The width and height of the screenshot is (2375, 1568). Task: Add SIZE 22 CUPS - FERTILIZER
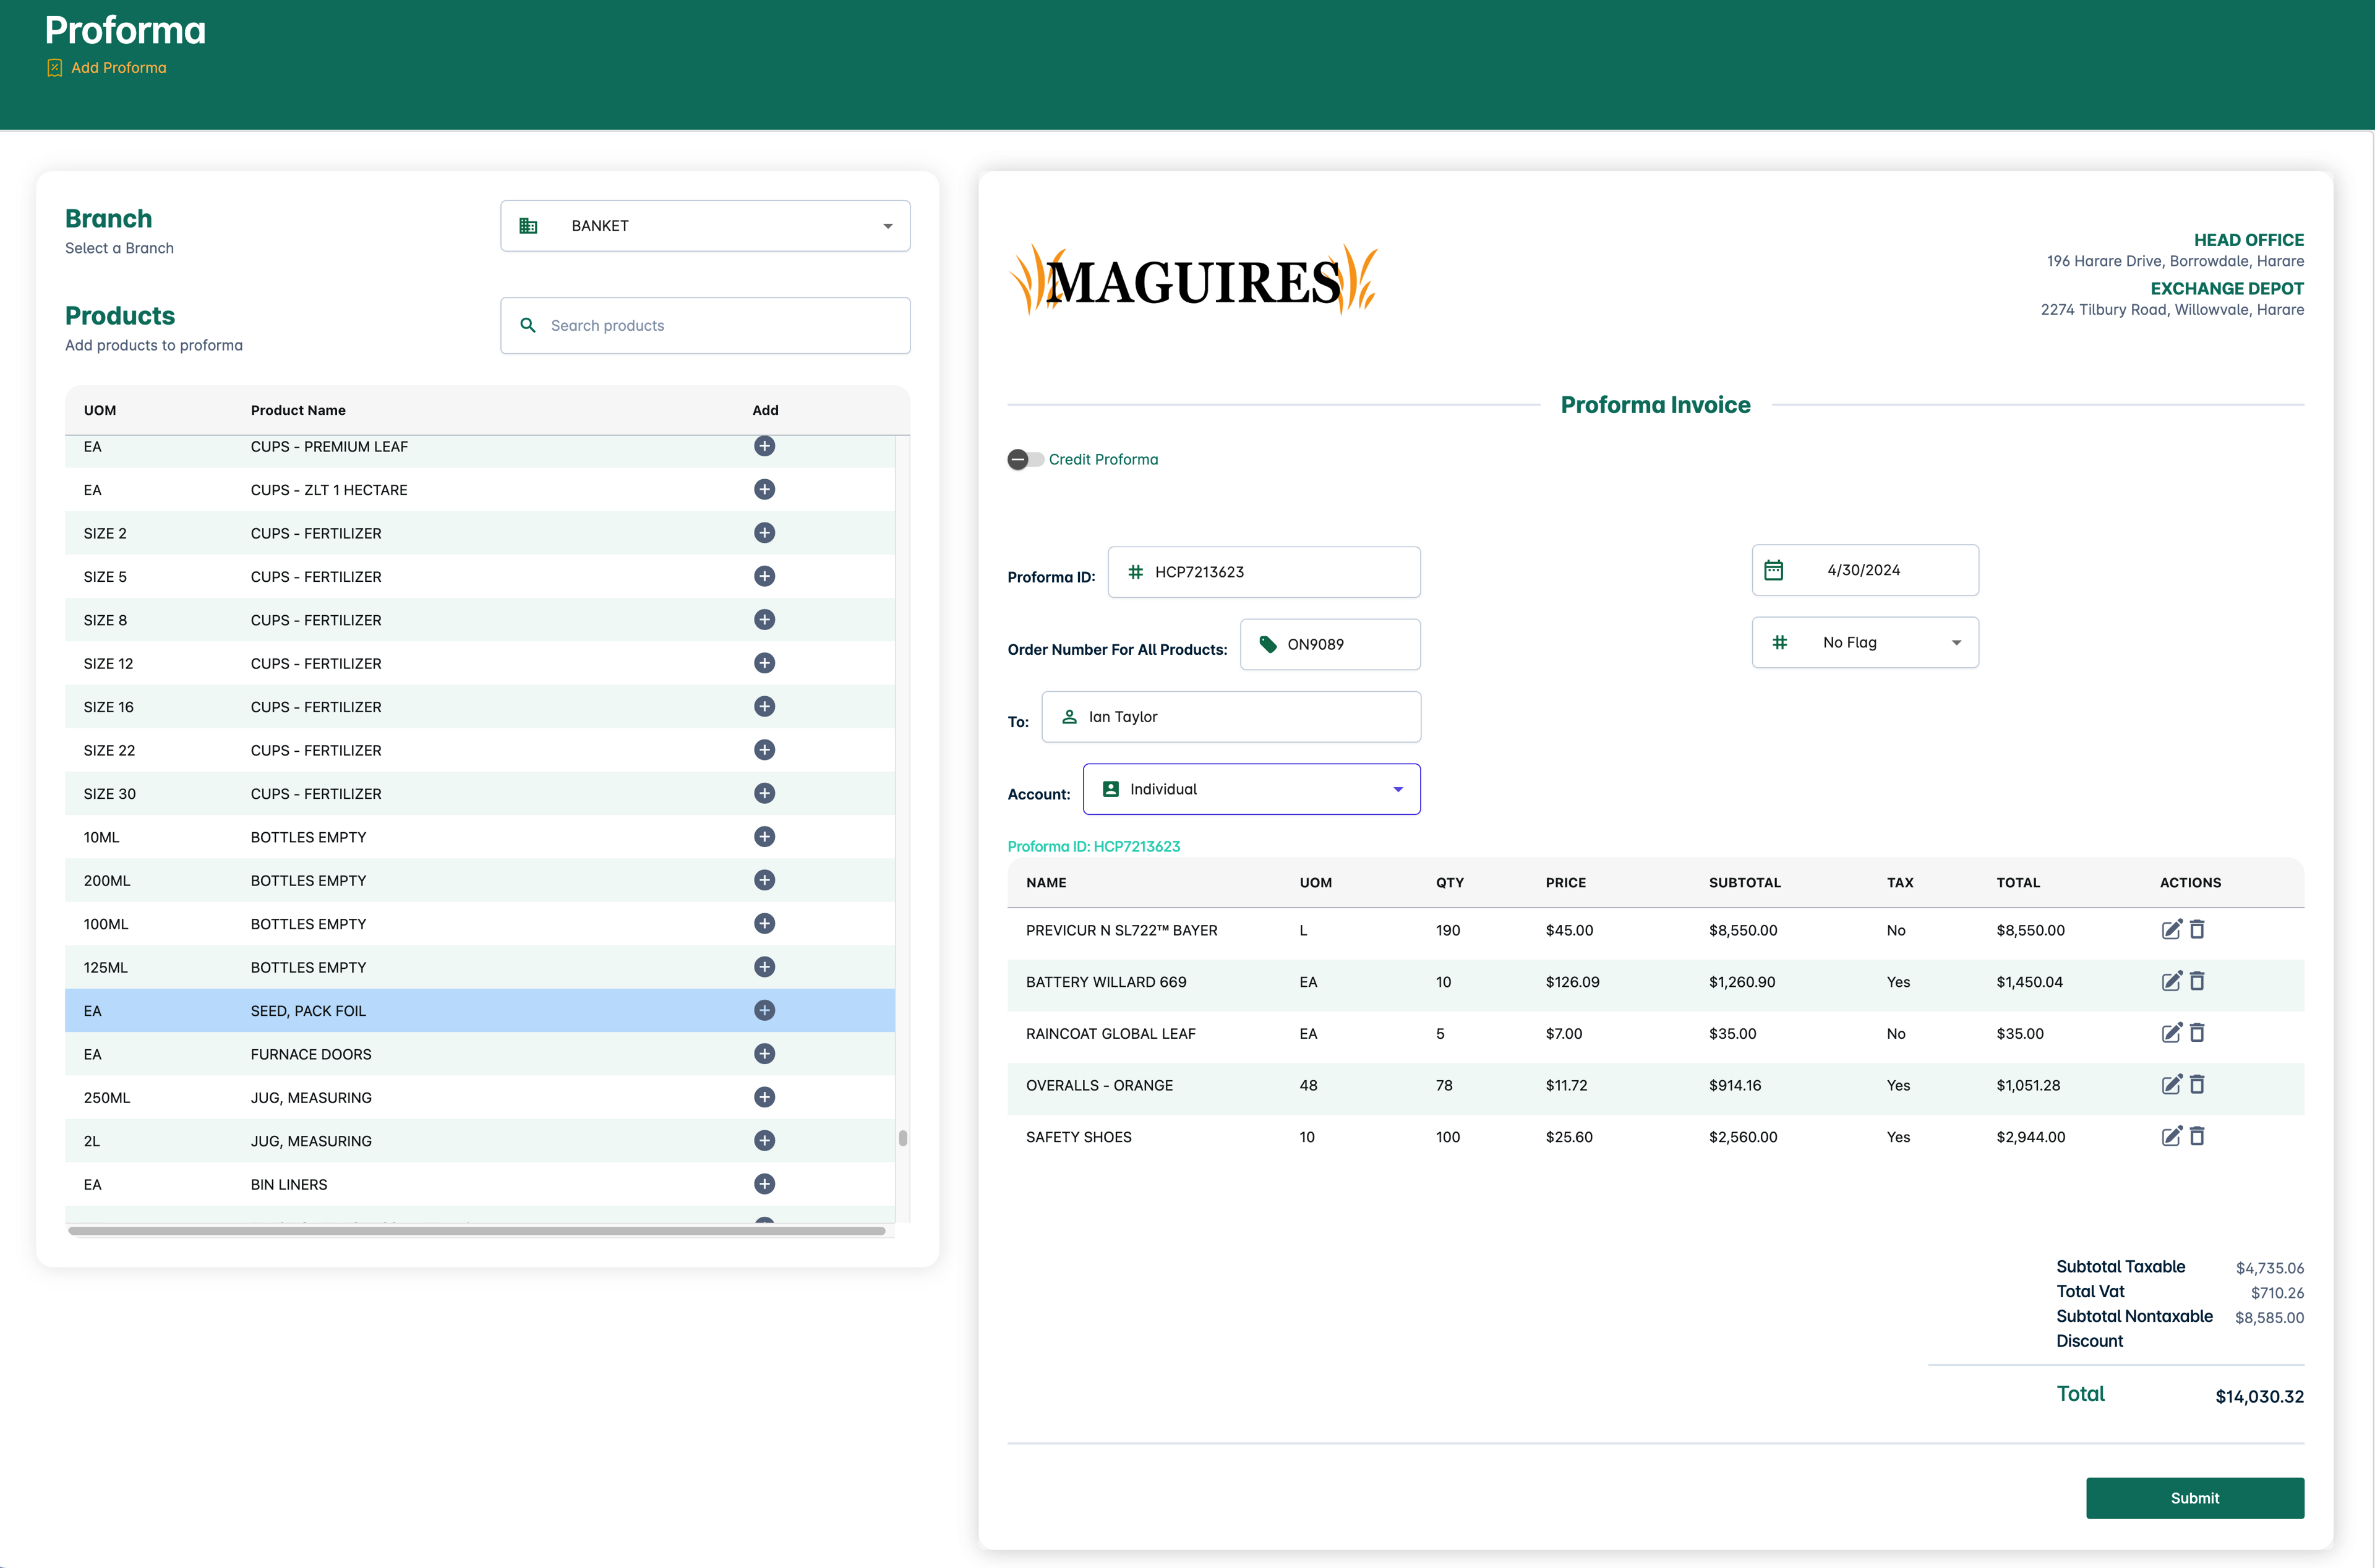tap(764, 750)
